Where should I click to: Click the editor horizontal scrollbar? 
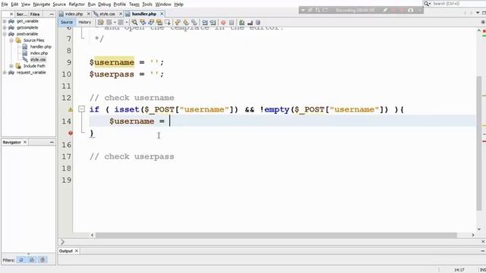pyautogui.click(x=276, y=235)
